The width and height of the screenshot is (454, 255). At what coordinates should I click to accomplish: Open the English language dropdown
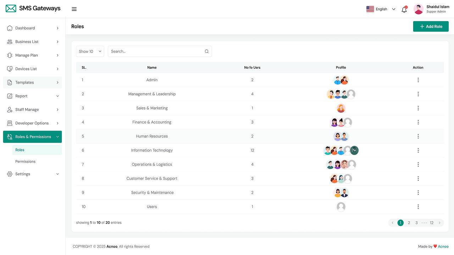pos(381,9)
